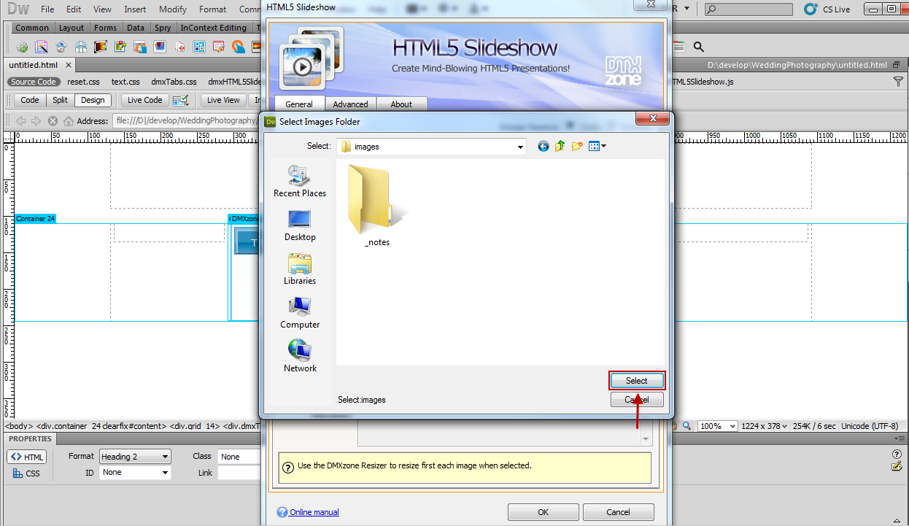Open the view menu icon in dialog
Viewport: 909px width, 526px height.
coord(597,147)
